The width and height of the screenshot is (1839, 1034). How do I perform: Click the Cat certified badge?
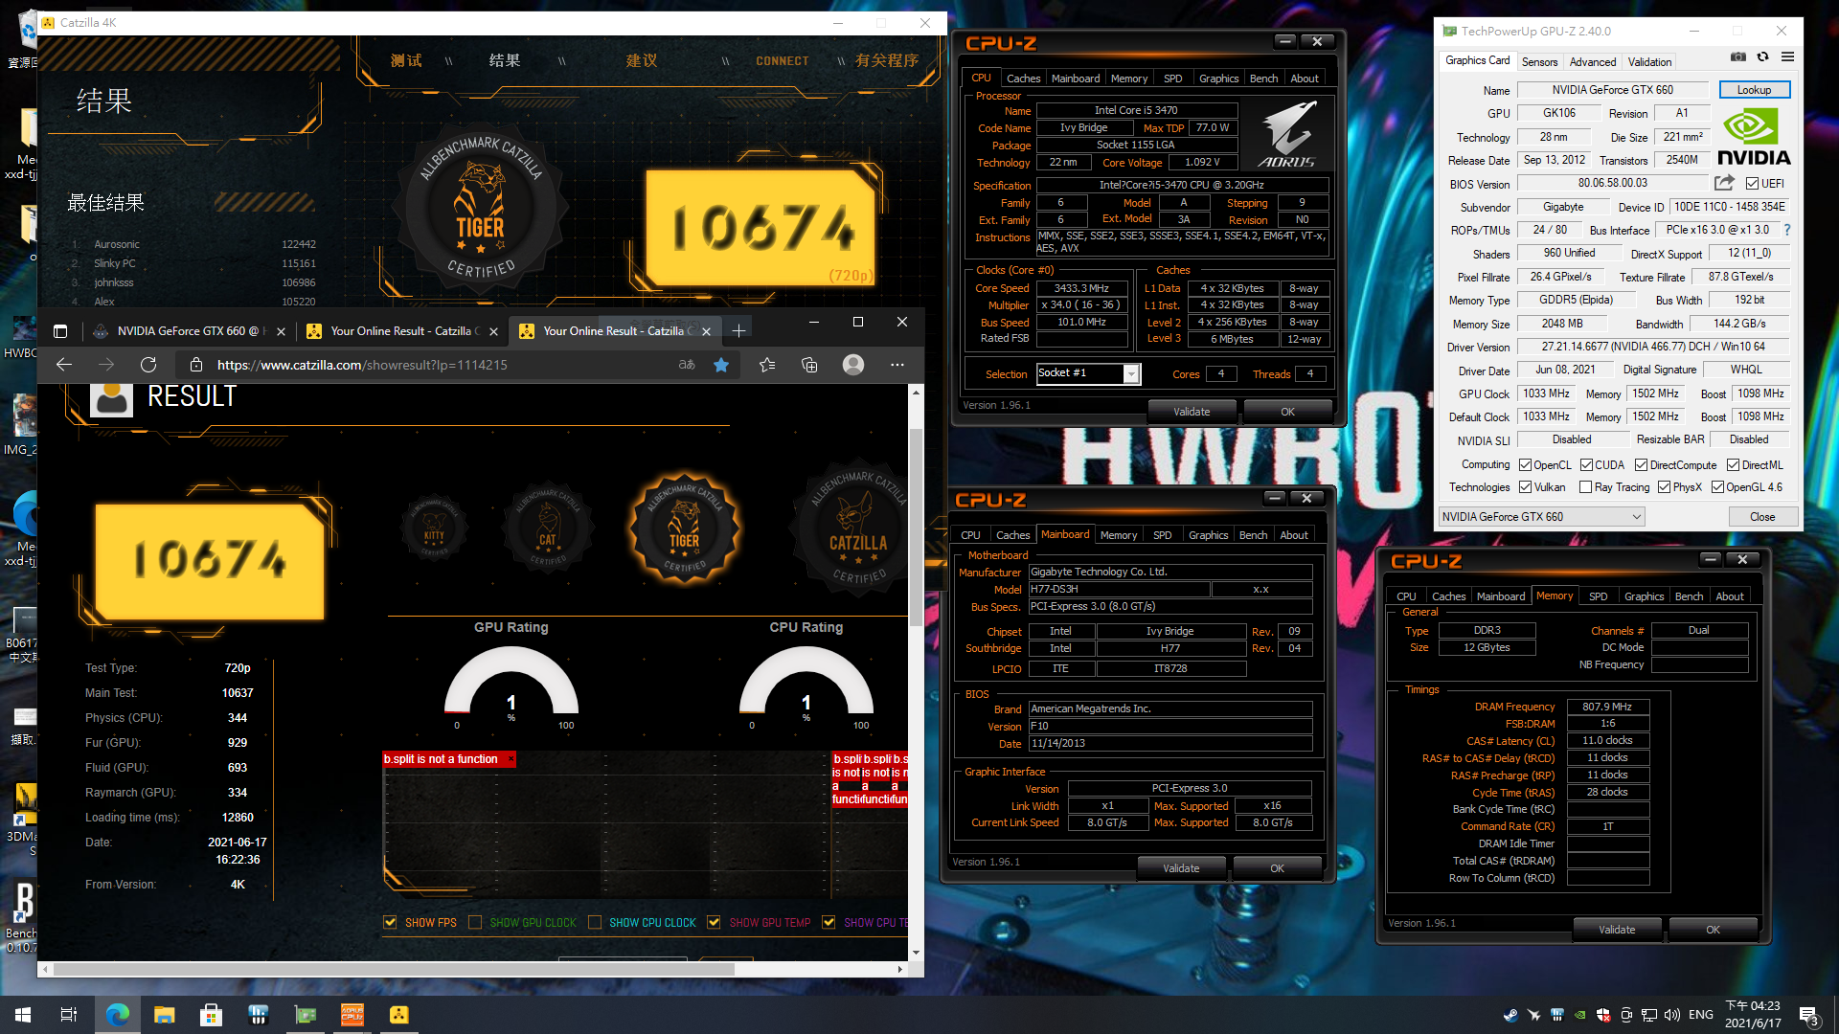point(547,529)
